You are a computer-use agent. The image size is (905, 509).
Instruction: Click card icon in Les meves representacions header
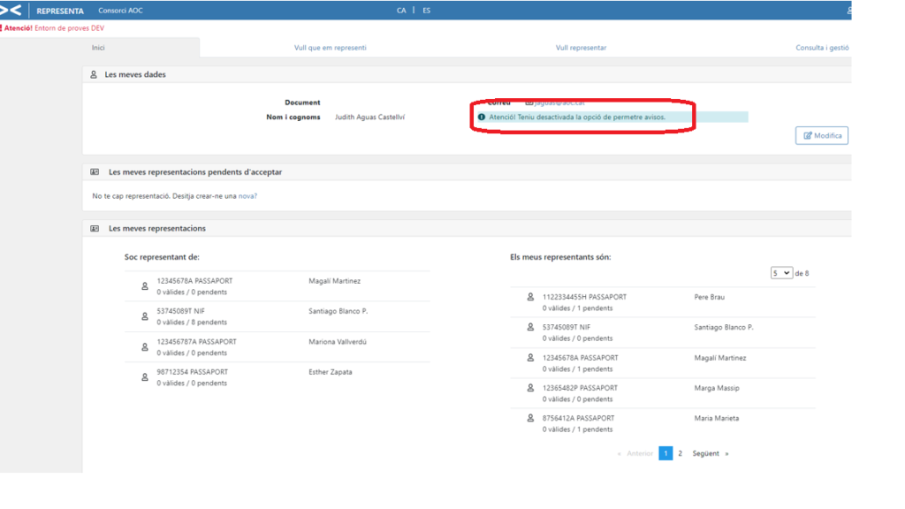[95, 229]
